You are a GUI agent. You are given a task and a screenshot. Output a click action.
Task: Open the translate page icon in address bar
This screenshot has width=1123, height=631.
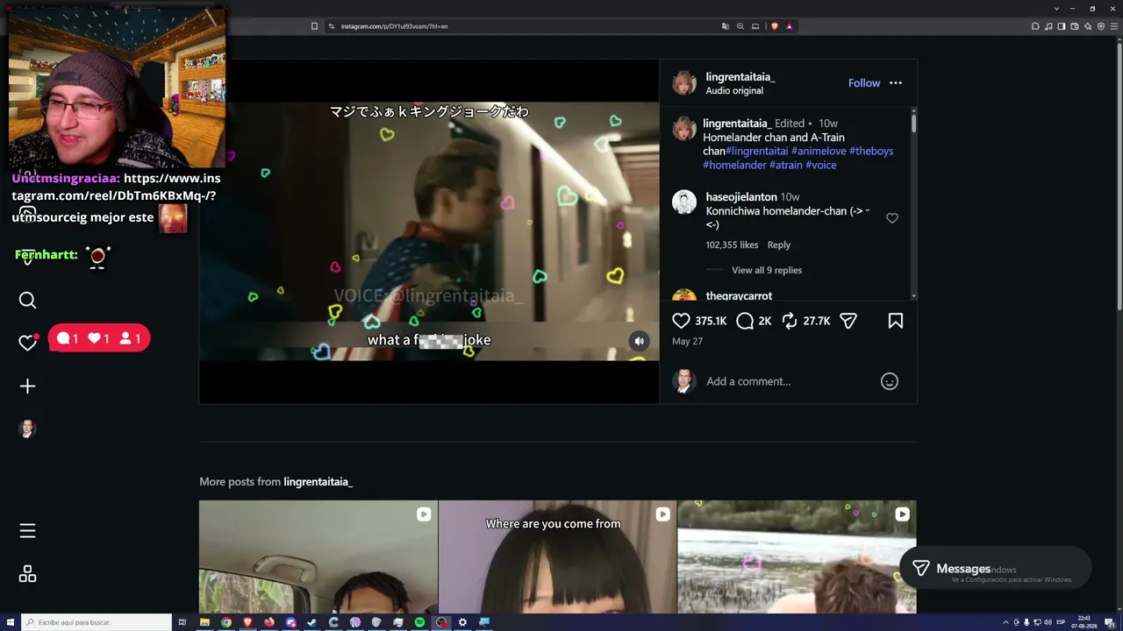(x=726, y=26)
